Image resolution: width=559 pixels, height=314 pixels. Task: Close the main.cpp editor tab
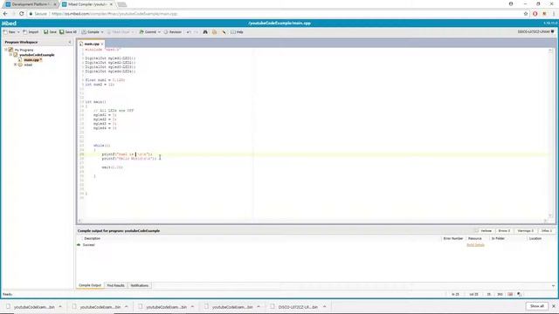point(102,44)
